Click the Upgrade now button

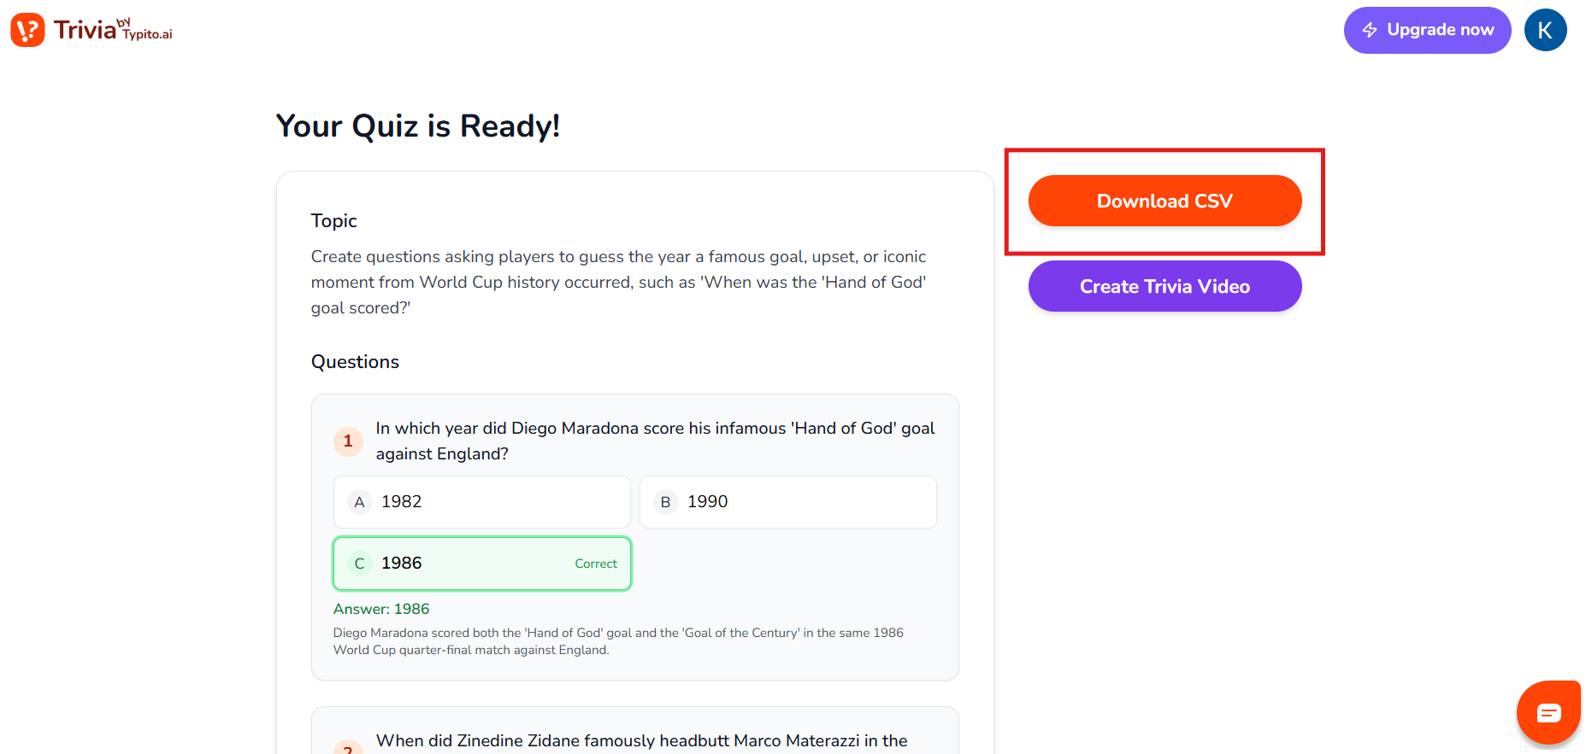[1427, 30]
